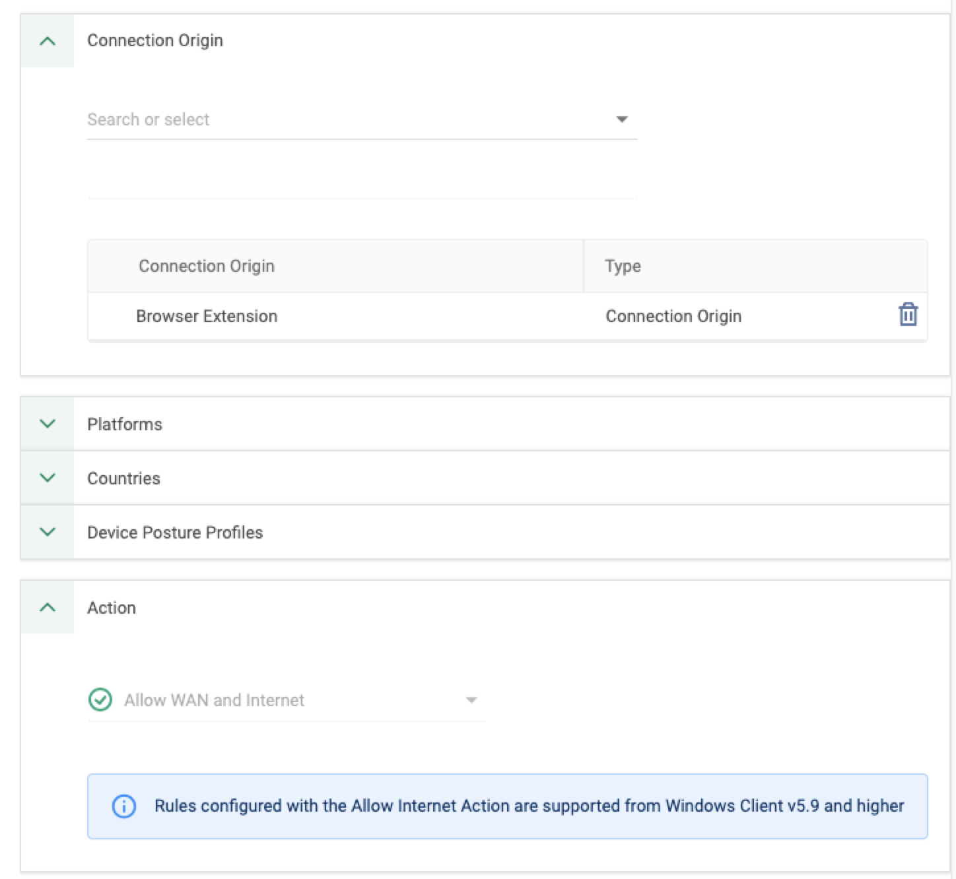Collapse the Connection Origin section
Image resolution: width=956 pixels, height=879 pixels.
pyautogui.click(x=46, y=41)
